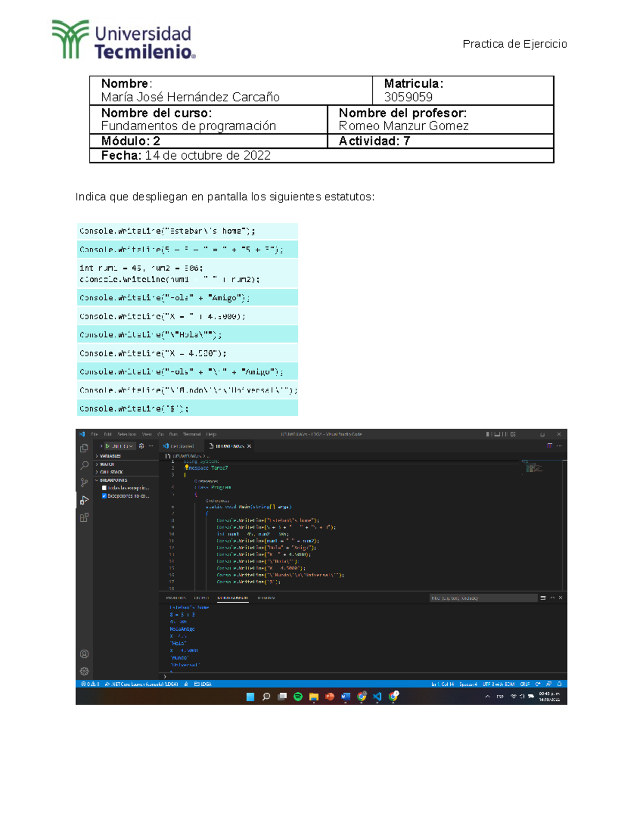Click the debug console filter input field
The height and width of the screenshot is (832, 643).
pos(482,598)
